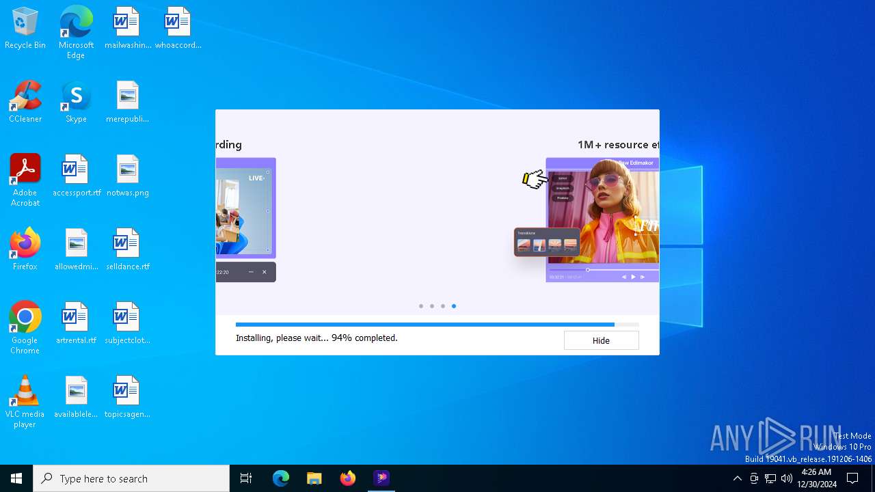The width and height of the screenshot is (875, 492).
Task: Go to the third carousel slide dot
Action: coord(443,306)
